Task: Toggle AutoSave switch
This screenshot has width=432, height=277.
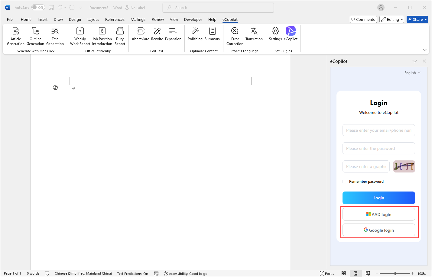Action: point(38,8)
